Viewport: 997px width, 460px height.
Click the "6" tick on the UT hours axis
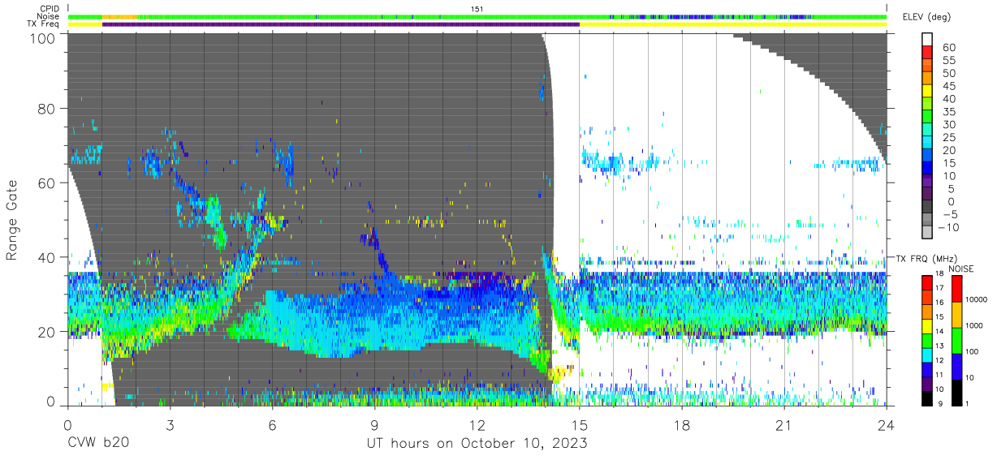point(272,425)
